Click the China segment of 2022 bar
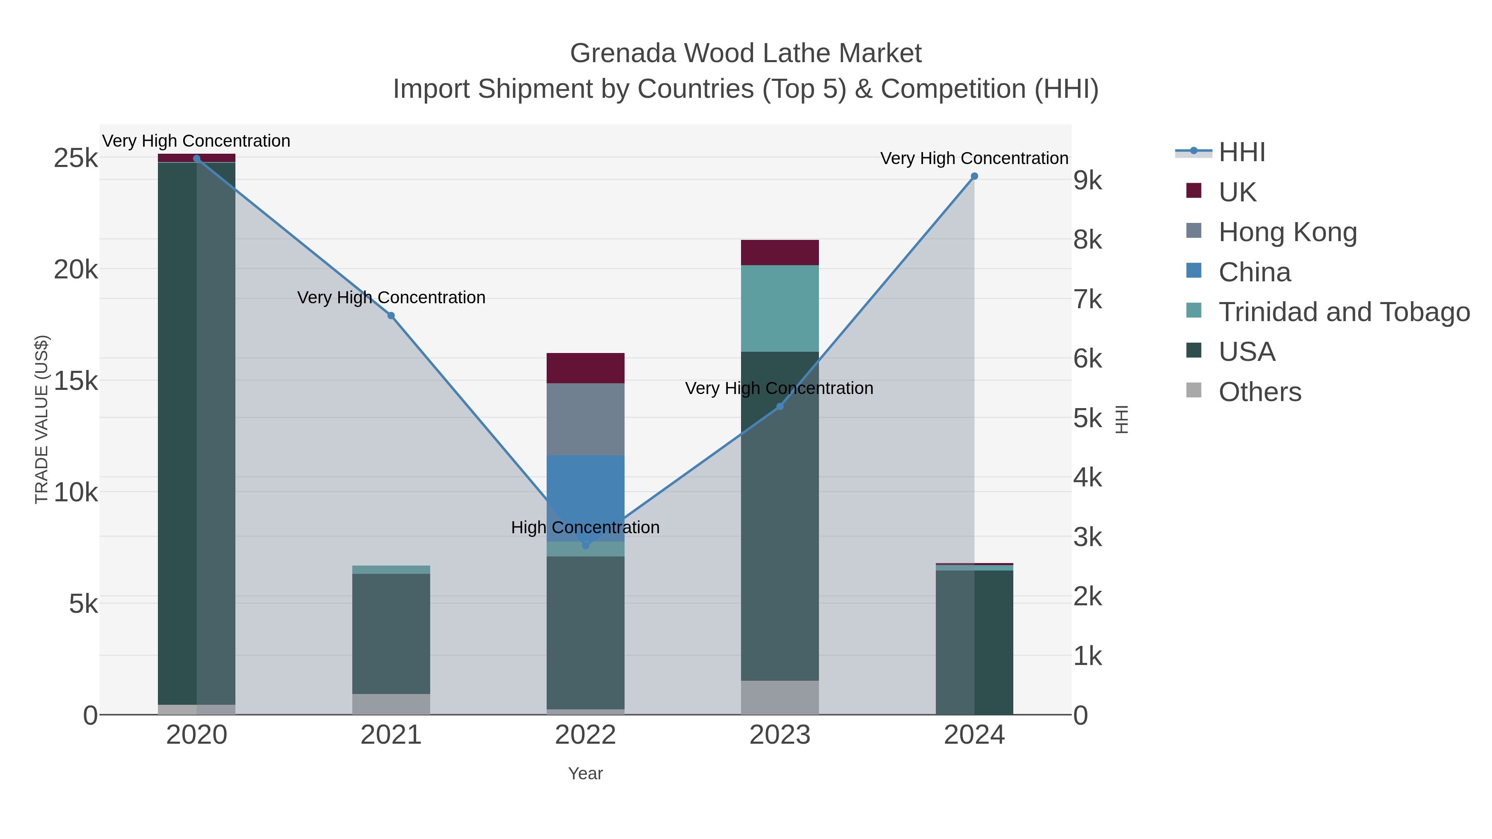The image size is (1492, 839). pyautogui.click(x=586, y=498)
